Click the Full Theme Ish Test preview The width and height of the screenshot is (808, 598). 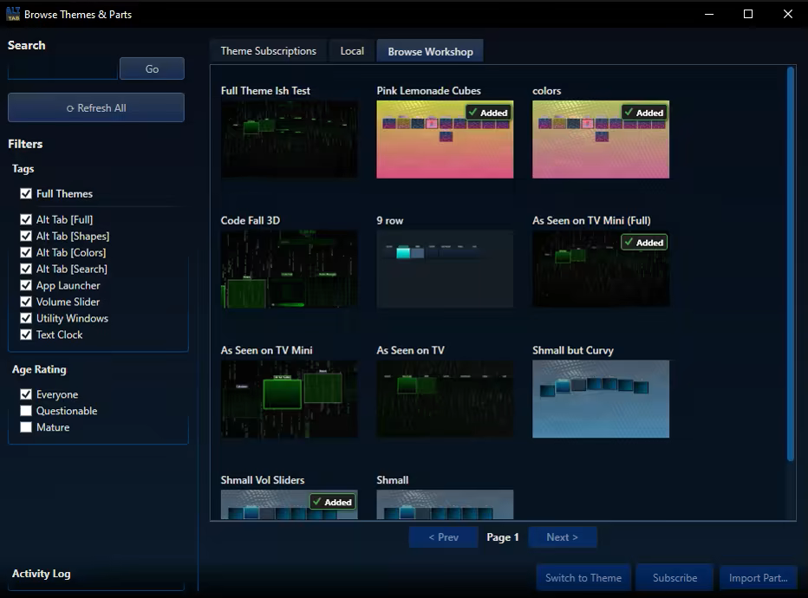click(x=289, y=140)
